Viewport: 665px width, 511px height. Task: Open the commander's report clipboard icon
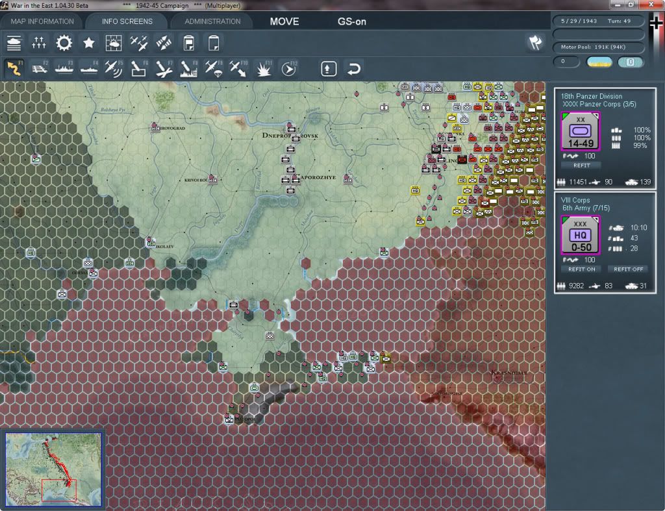(189, 43)
